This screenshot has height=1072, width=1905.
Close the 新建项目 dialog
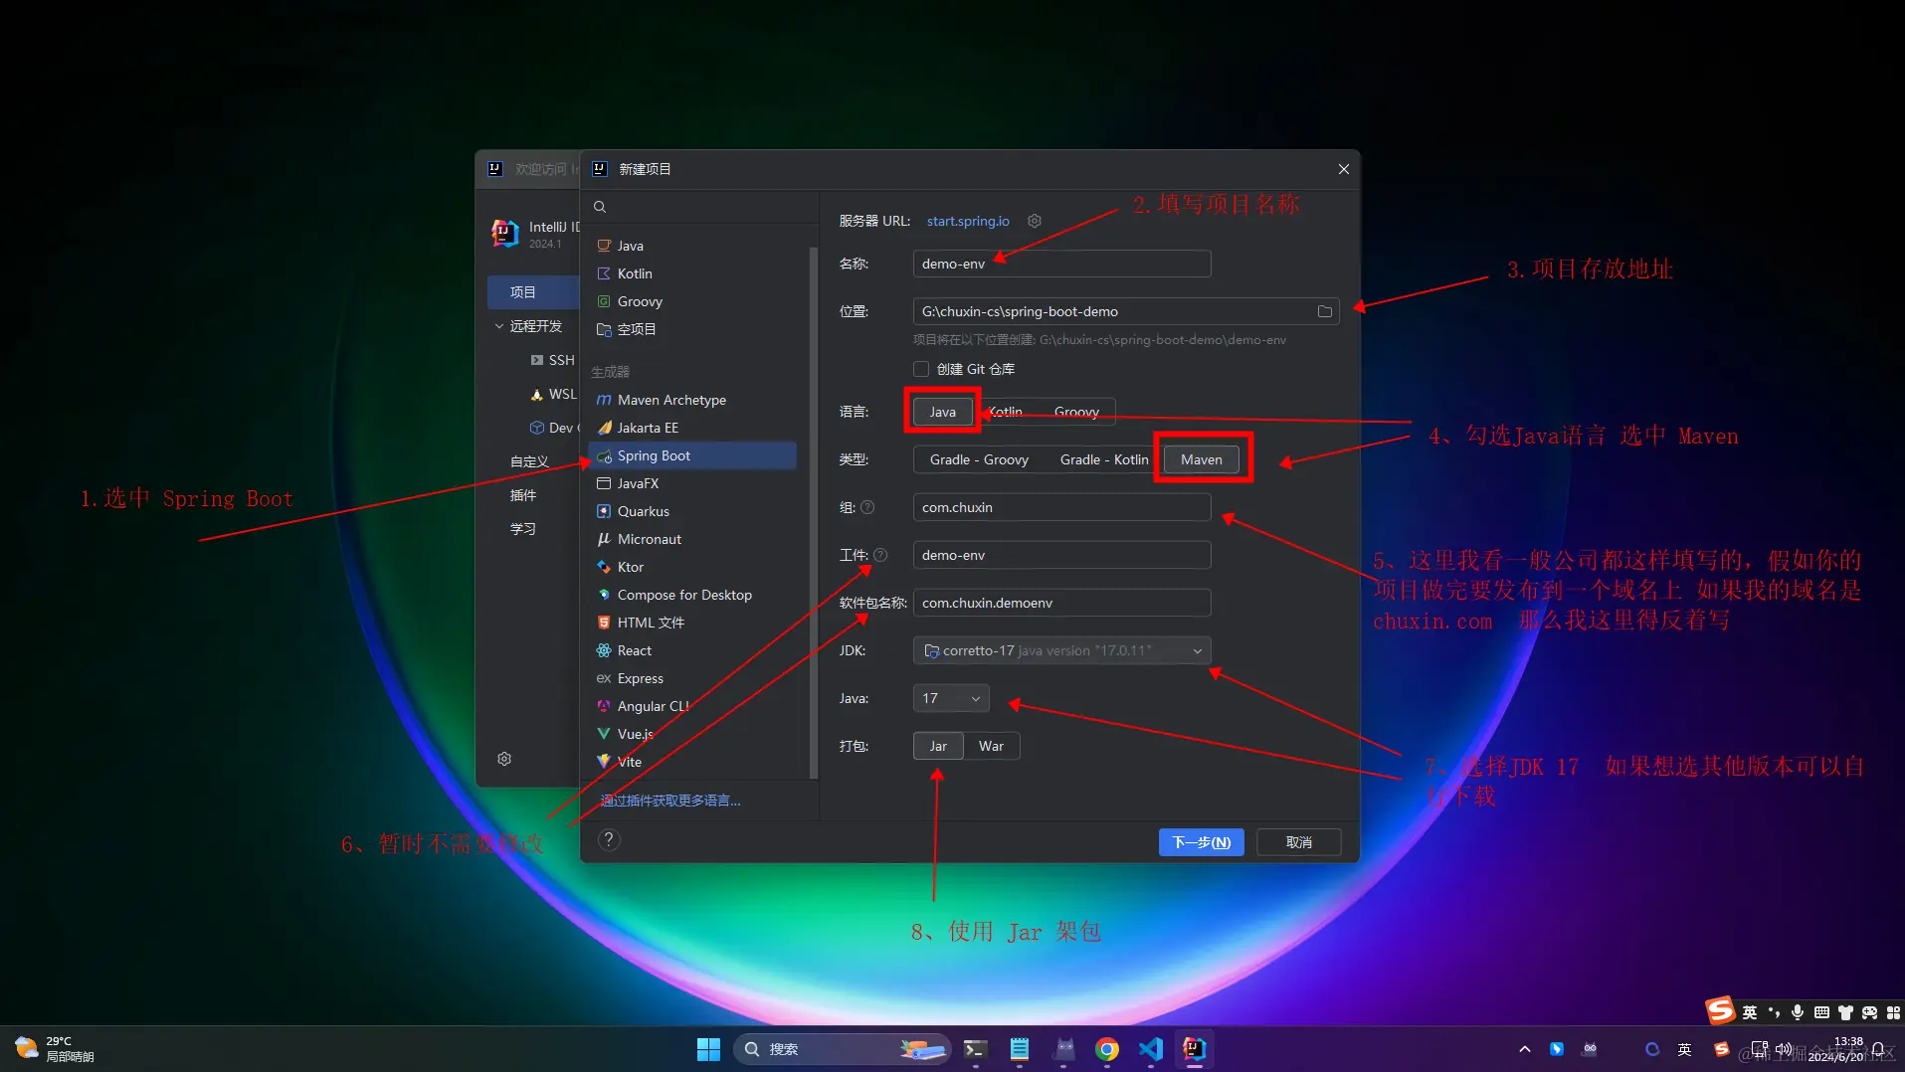coord(1343,169)
